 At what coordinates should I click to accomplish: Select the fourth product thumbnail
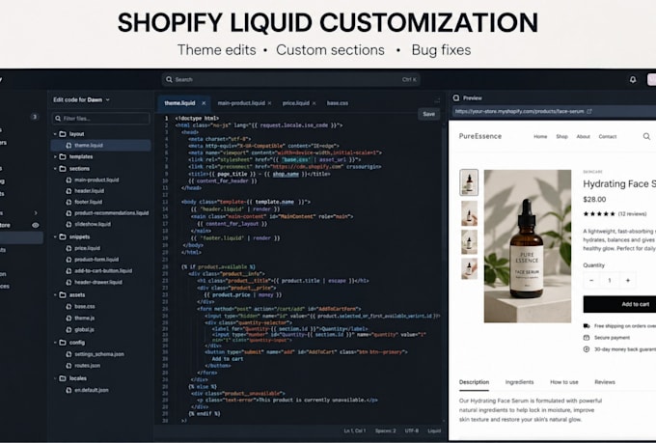point(469,268)
